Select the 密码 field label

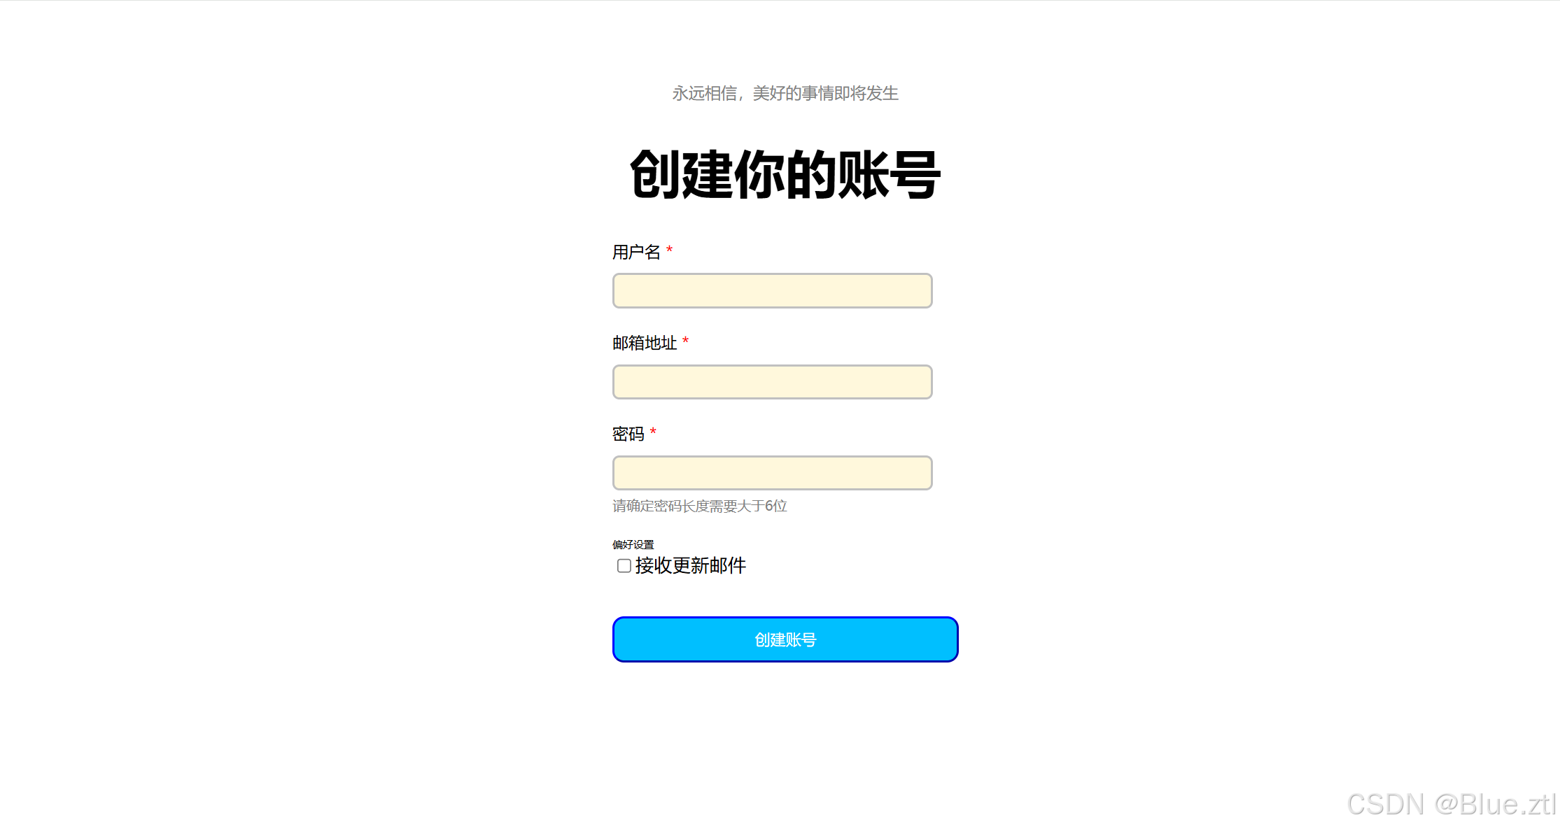[628, 434]
